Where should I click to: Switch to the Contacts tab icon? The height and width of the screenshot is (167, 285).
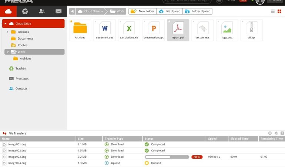41,11
